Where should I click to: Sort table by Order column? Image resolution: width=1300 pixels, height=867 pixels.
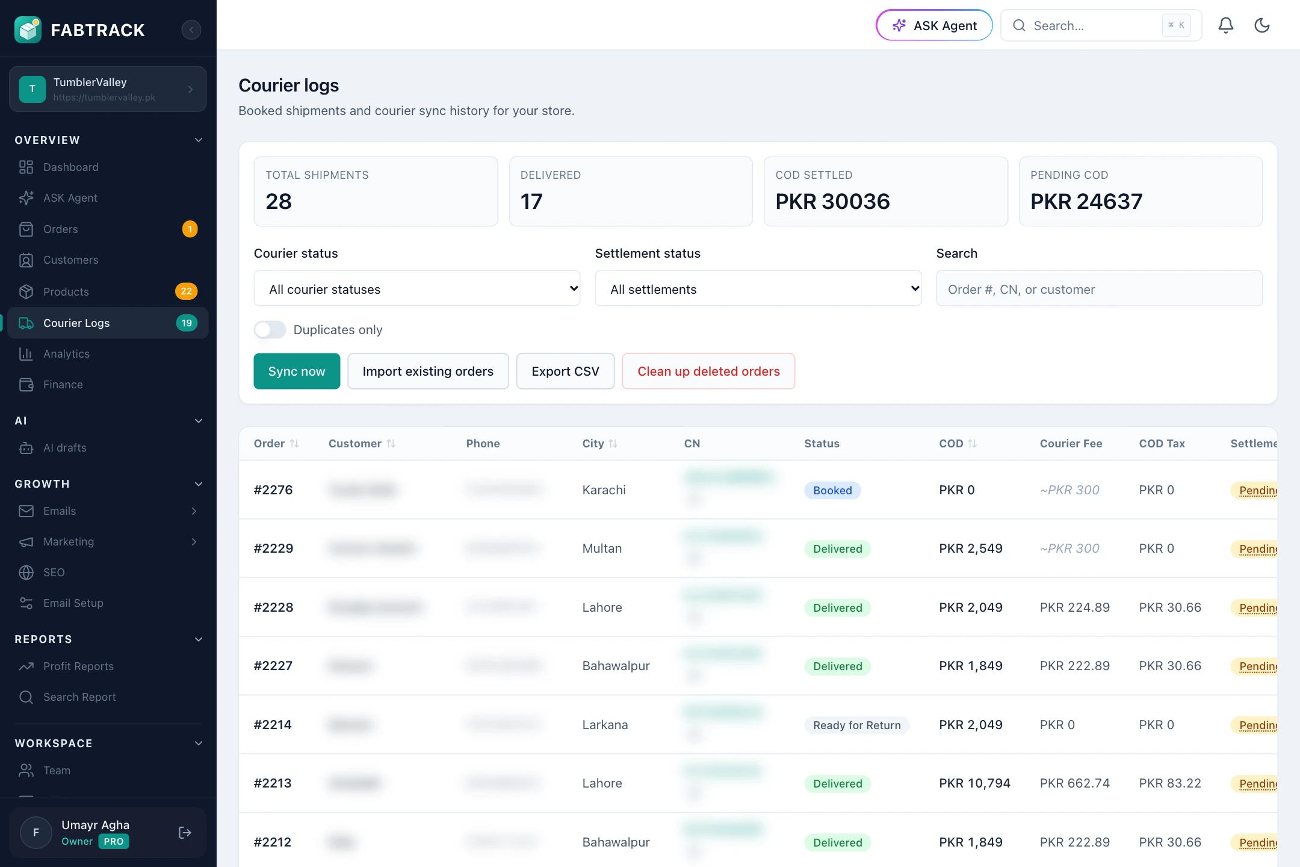276,444
